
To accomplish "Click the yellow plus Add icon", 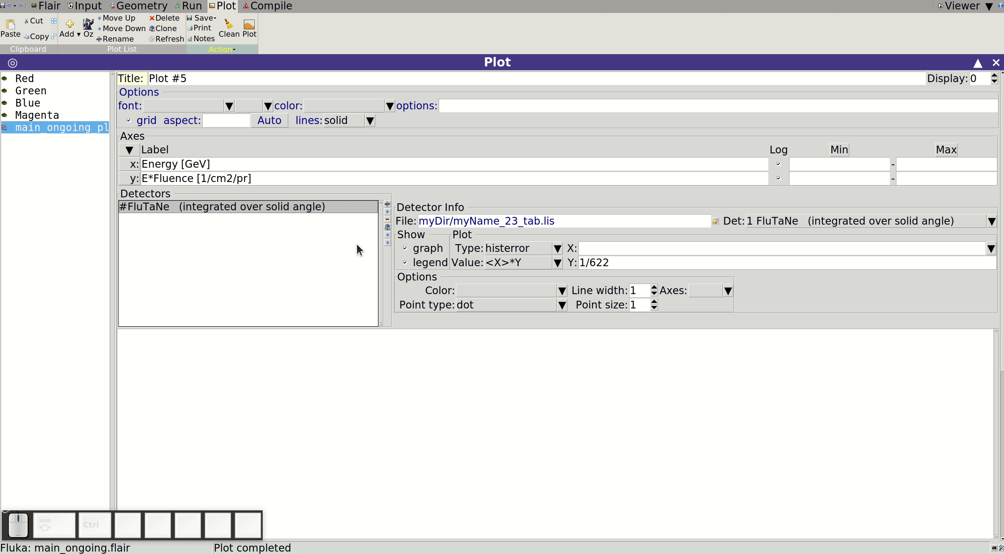I will click(70, 24).
